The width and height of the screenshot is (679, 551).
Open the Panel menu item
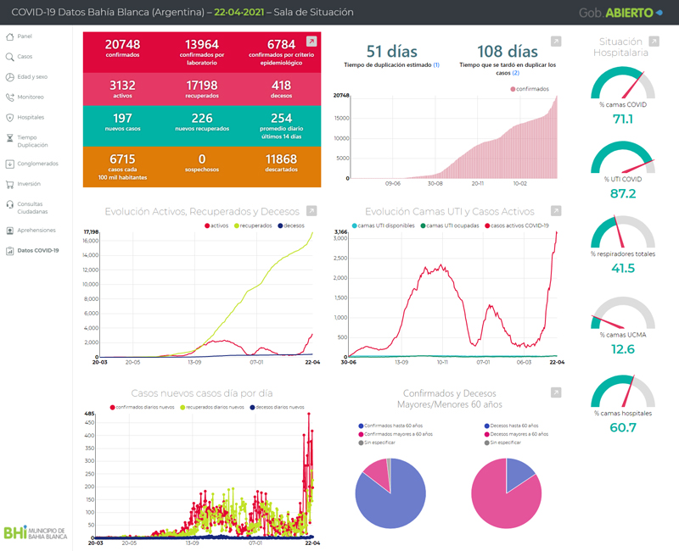point(25,36)
